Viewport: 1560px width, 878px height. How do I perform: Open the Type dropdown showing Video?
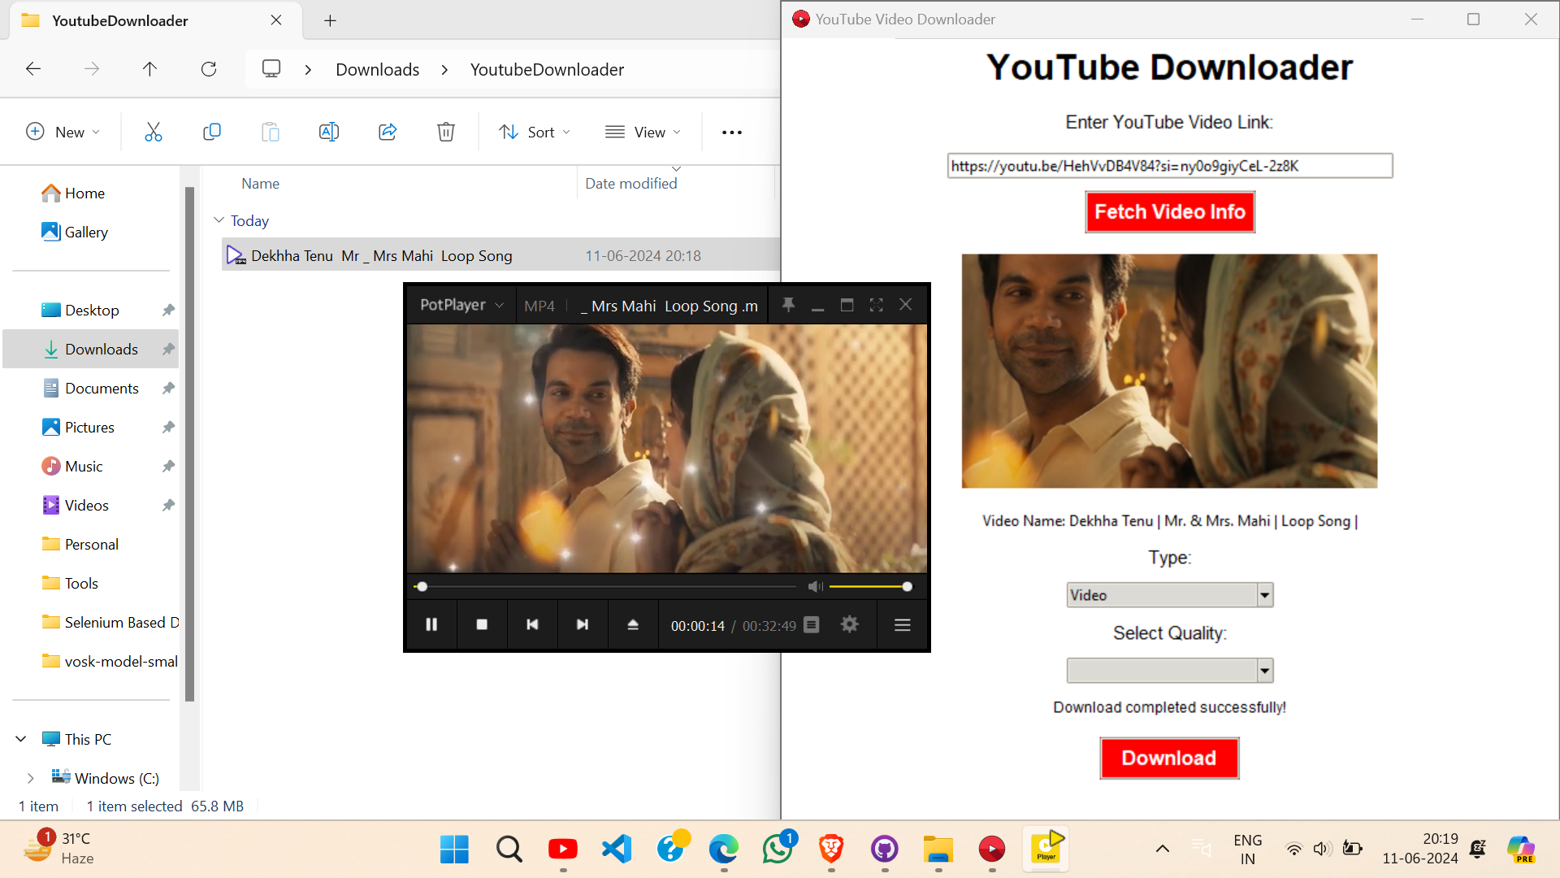pyautogui.click(x=1263, y=594)
